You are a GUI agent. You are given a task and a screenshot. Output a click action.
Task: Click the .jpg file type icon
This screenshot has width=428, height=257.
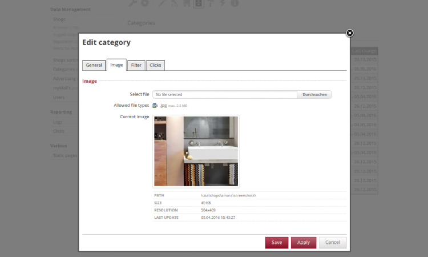pyautogui.click(x=155, y=106)
